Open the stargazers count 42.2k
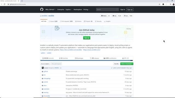This screenshot has width=175, height=98. [119, 16]
